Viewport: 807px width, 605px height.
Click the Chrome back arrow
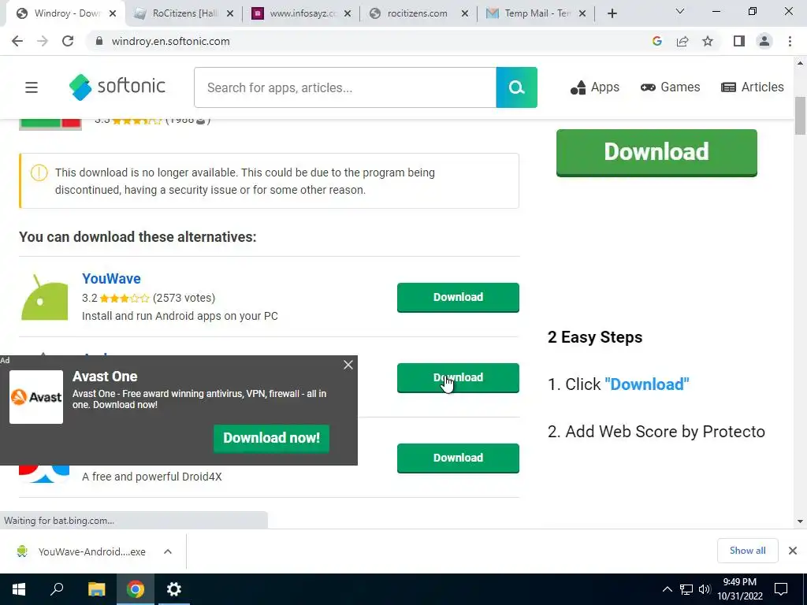(x=17, y=41)
